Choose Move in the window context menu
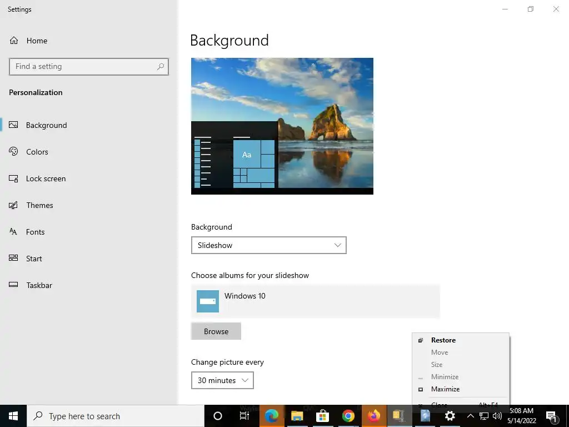 click(461, 352)
